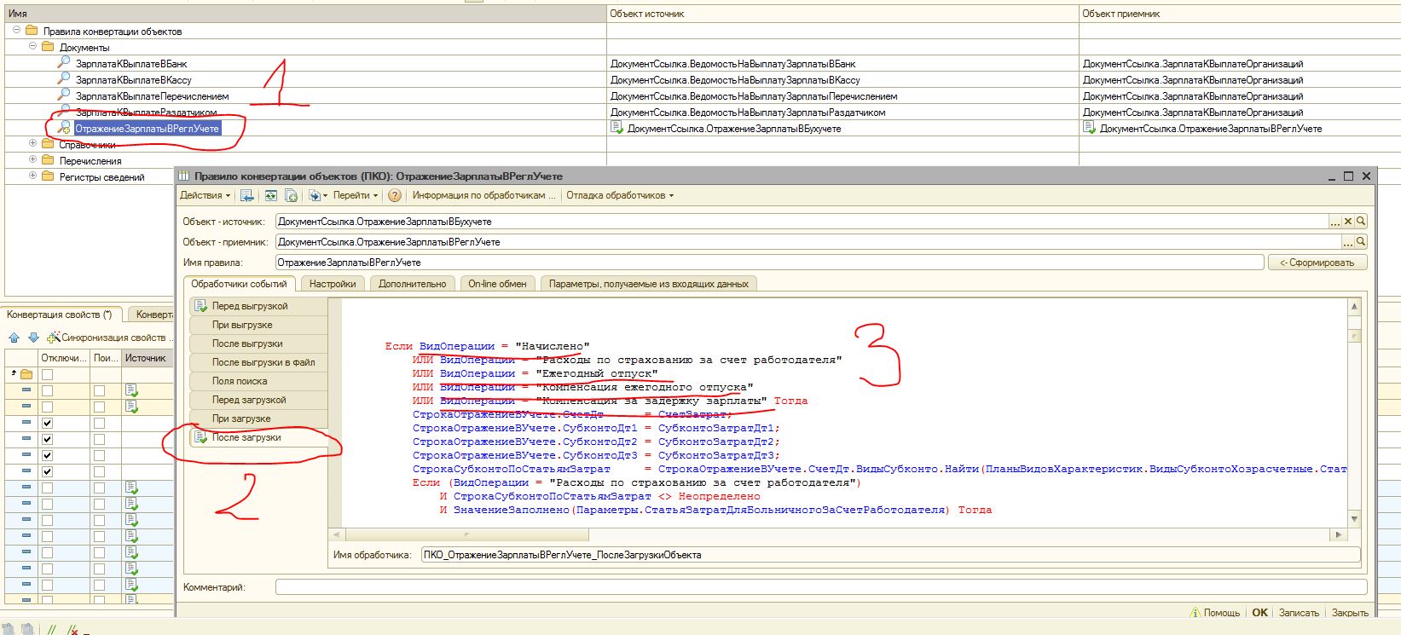The width and height of the screenshot is (1401, 635).
Task: Open Информация по обработчикам
Action: tap(482, 195)
